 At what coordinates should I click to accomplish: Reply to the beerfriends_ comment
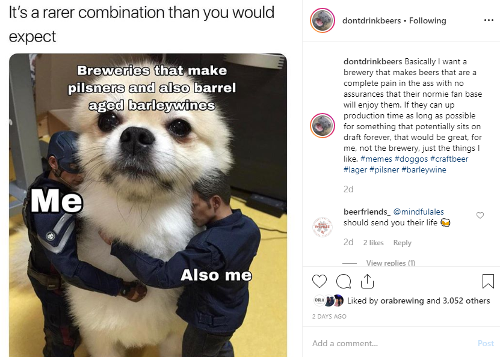[402, 243]
